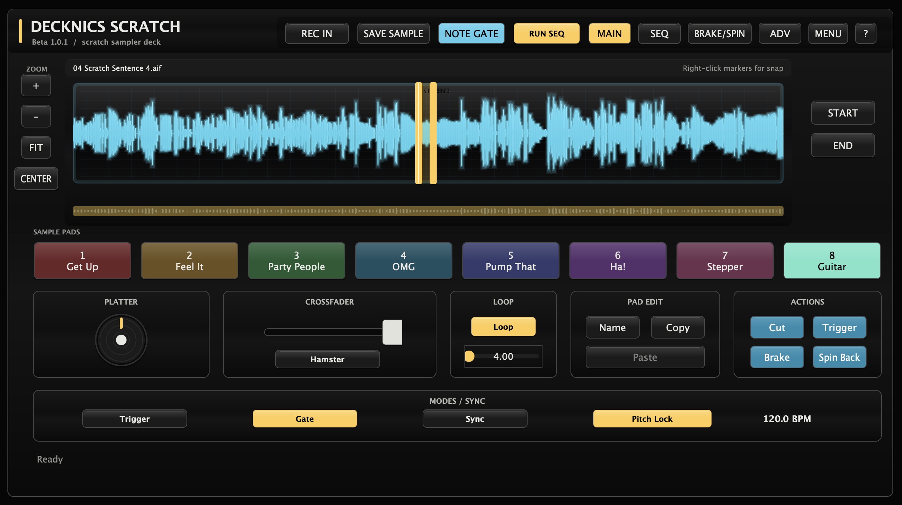Image resolution: width=902 pixels, height=505 pixels.
Task: Center the waveform view with CENTER
Action: 36,179
